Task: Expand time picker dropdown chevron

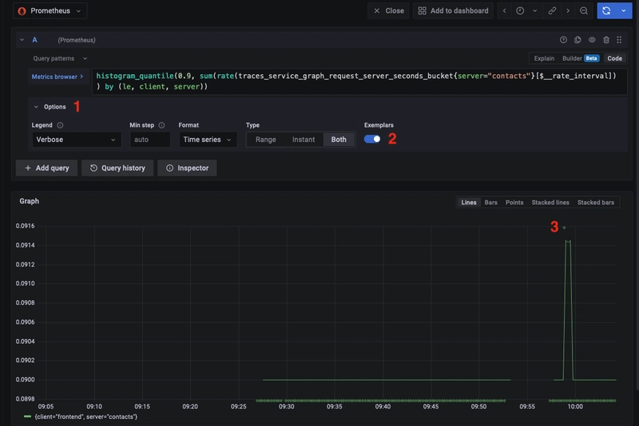Action: click(535, 11)
